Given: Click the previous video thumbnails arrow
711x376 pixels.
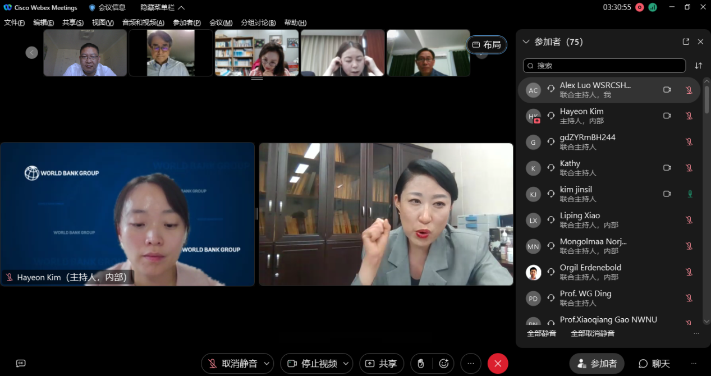Looking at the screenshot, I should click(x=31, y=53).
